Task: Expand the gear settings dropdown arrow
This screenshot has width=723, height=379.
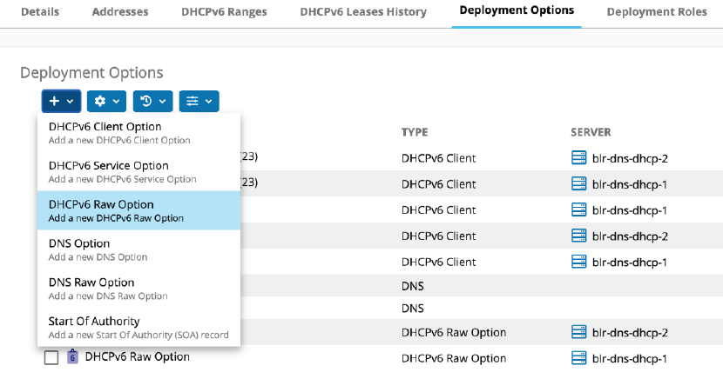Action: pos(117,102)
